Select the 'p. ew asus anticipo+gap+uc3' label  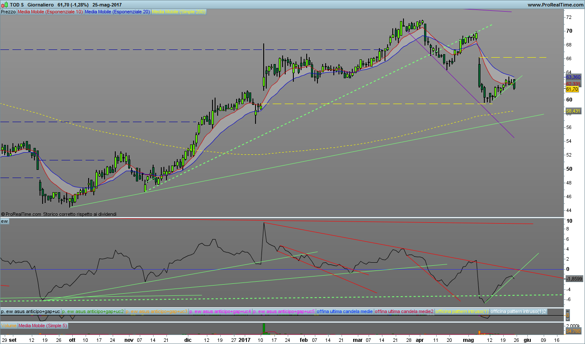(157, 311)
